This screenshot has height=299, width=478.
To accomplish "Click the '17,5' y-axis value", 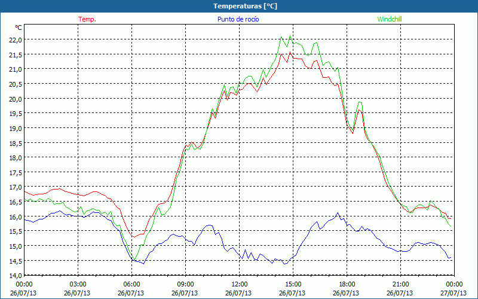I will 16,173.
